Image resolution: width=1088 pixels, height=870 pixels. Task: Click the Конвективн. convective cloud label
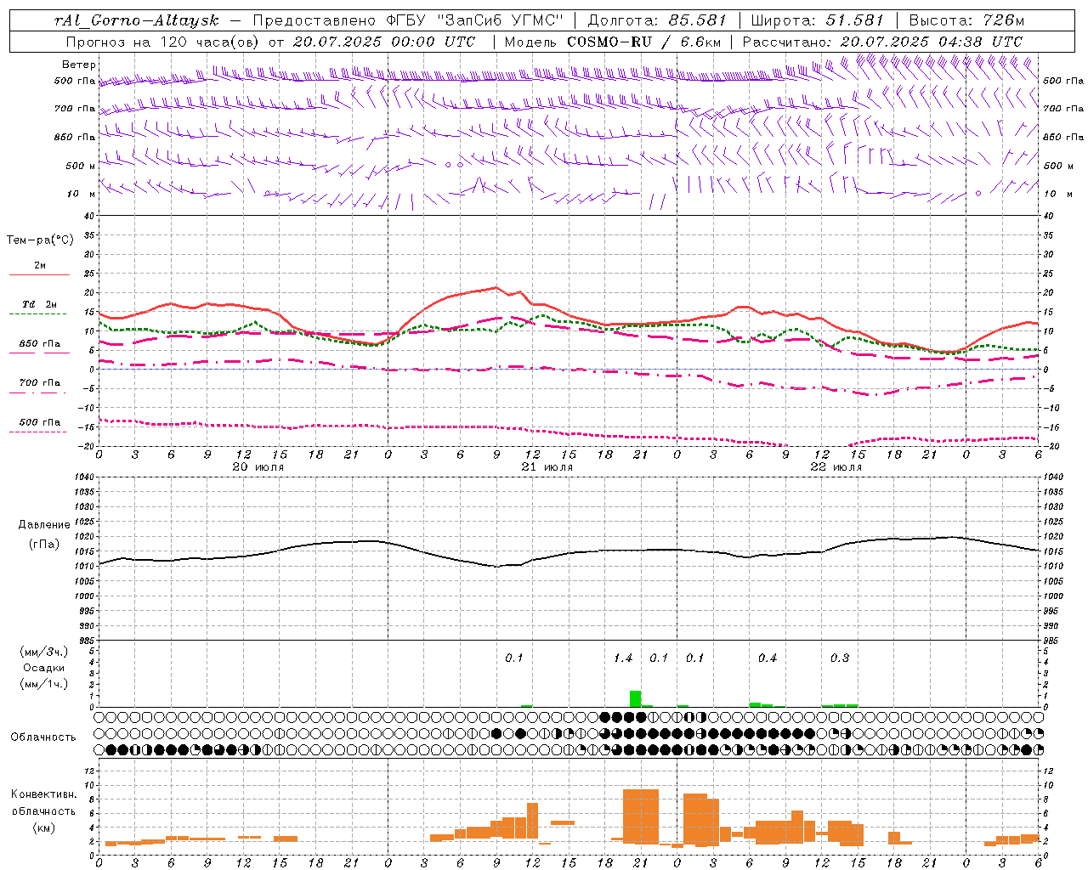(43, 794)
